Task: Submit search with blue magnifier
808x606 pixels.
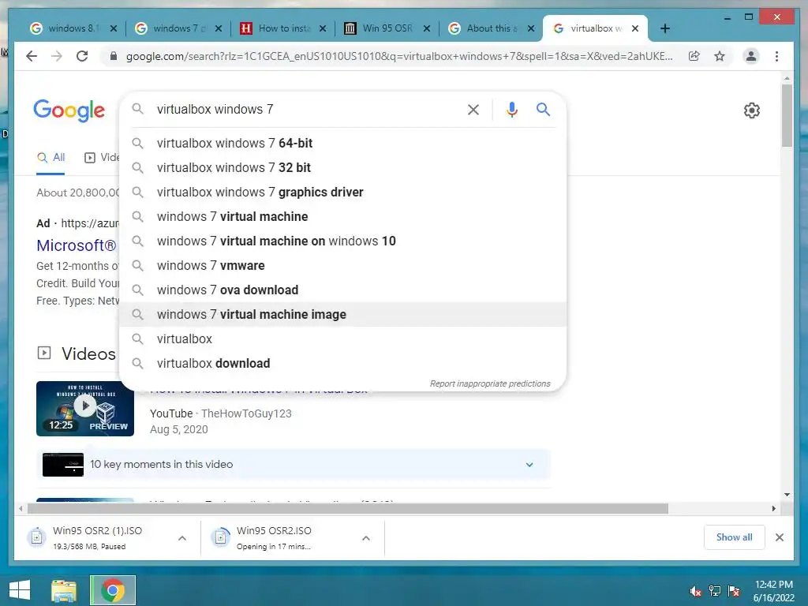Action: [543, 109]
